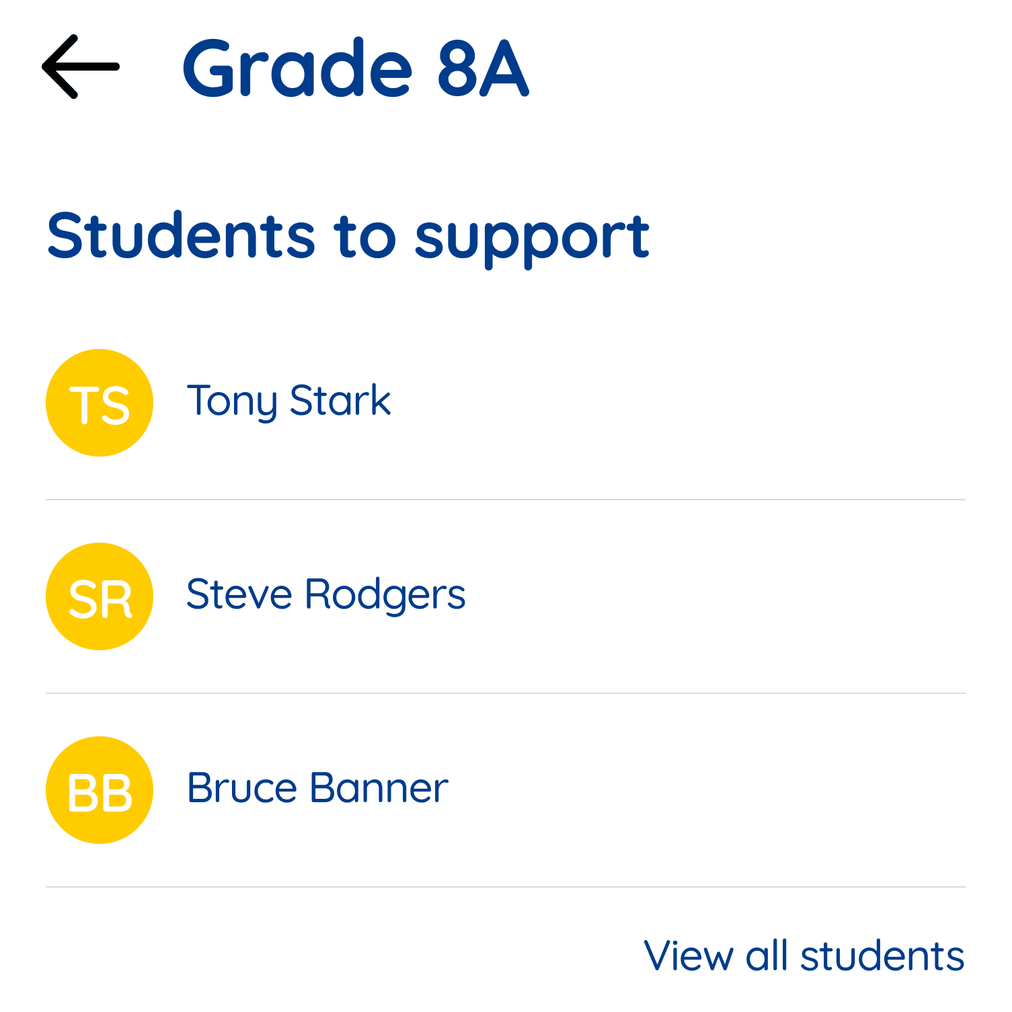
Task: Click the divider line below Bruce Banner
Action: 505,887
